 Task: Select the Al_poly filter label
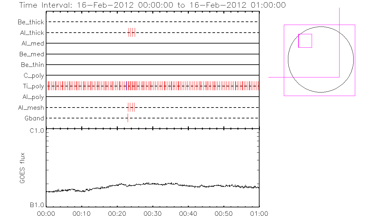[x=33, y=97]
